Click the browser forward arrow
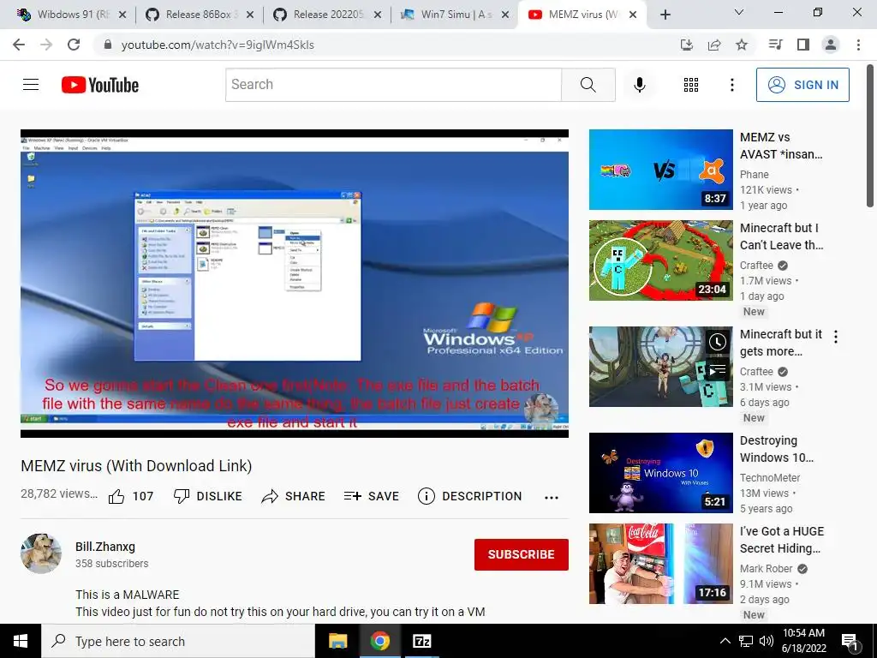 click(46, 45)
